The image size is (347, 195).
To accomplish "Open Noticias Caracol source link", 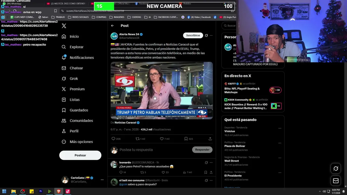I will coord(125,123).
